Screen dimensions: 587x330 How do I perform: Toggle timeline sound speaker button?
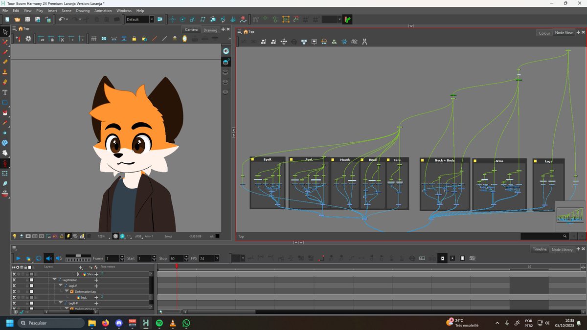coord(49,258)
